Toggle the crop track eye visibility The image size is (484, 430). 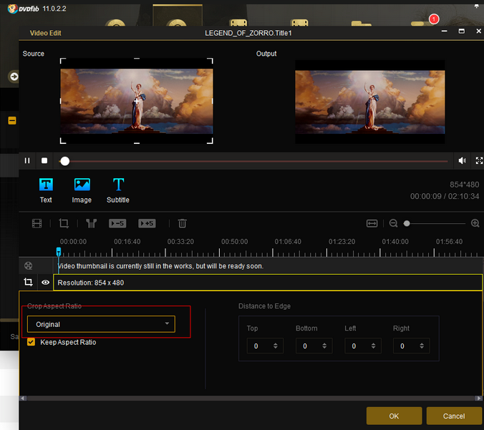click(45, 283)
